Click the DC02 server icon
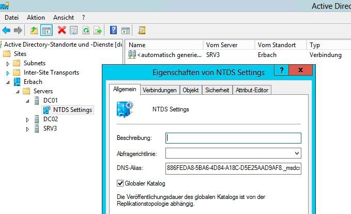Viewport: 351px width, 214px height. pos(37,119)
